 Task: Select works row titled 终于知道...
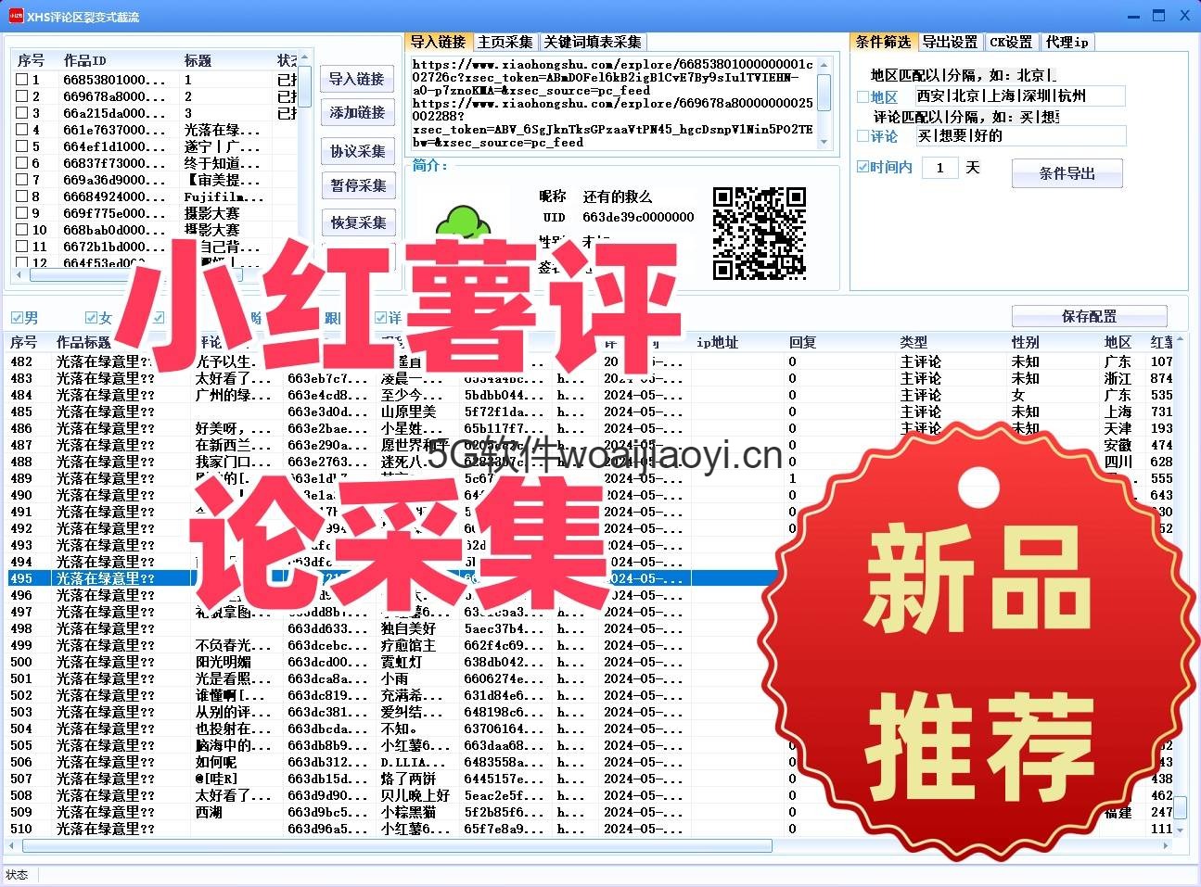(x=156, y=163)
